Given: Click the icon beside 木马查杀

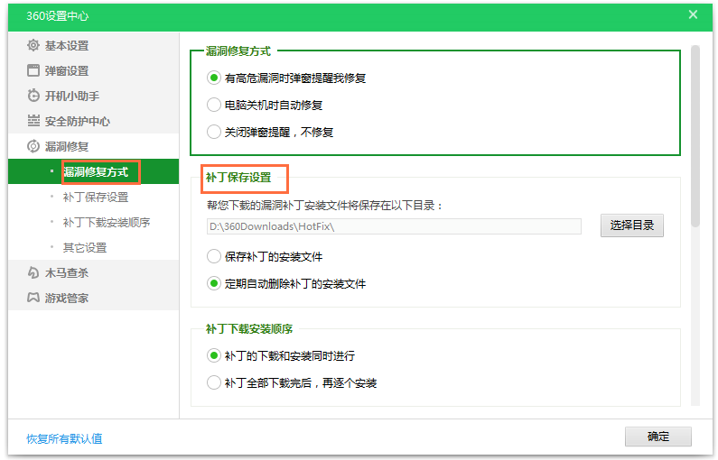Looking at the screenshot, I should (x=33, y=272).
